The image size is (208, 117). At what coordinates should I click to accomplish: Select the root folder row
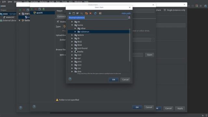coord(99,65)
